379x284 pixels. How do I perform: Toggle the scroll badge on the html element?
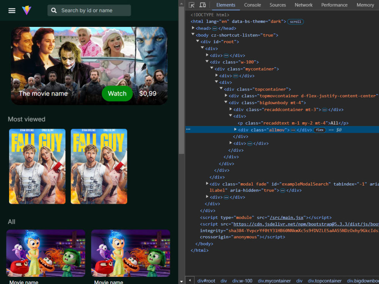(295, 22)
